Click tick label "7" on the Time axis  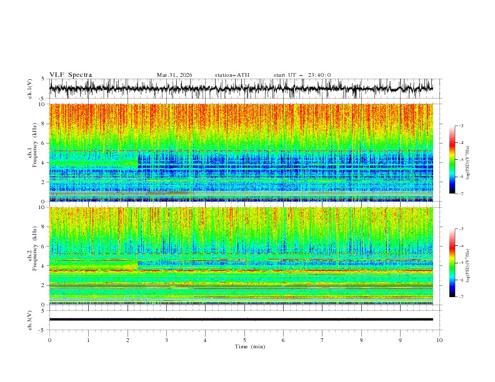(322, 340)
